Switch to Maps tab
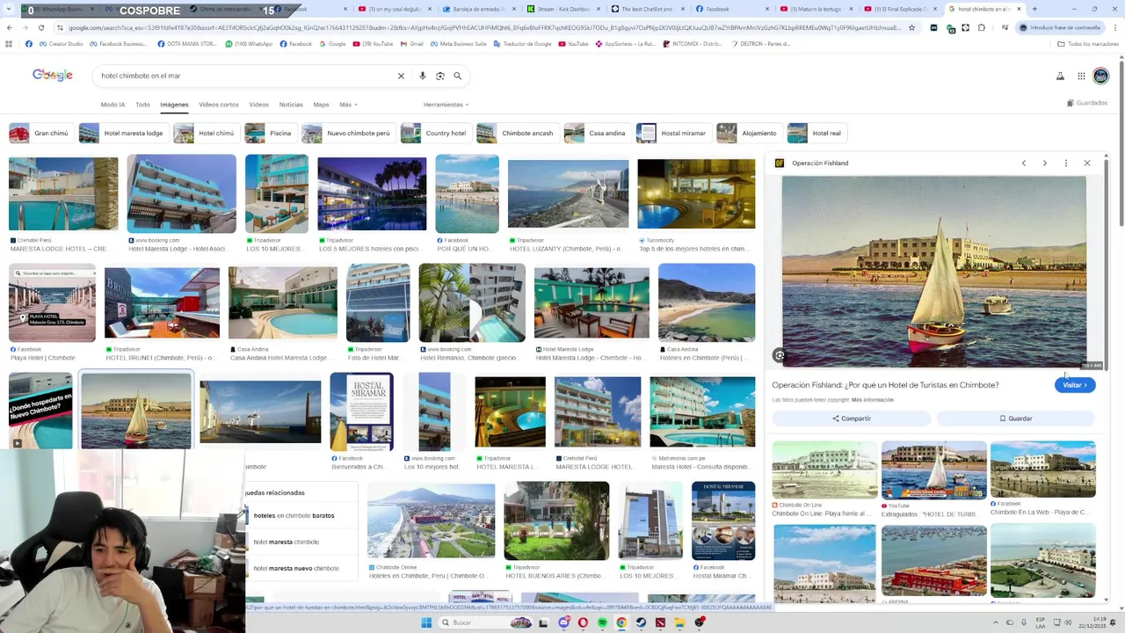The height and width of the screenshot is (633, 1125). 321,105
